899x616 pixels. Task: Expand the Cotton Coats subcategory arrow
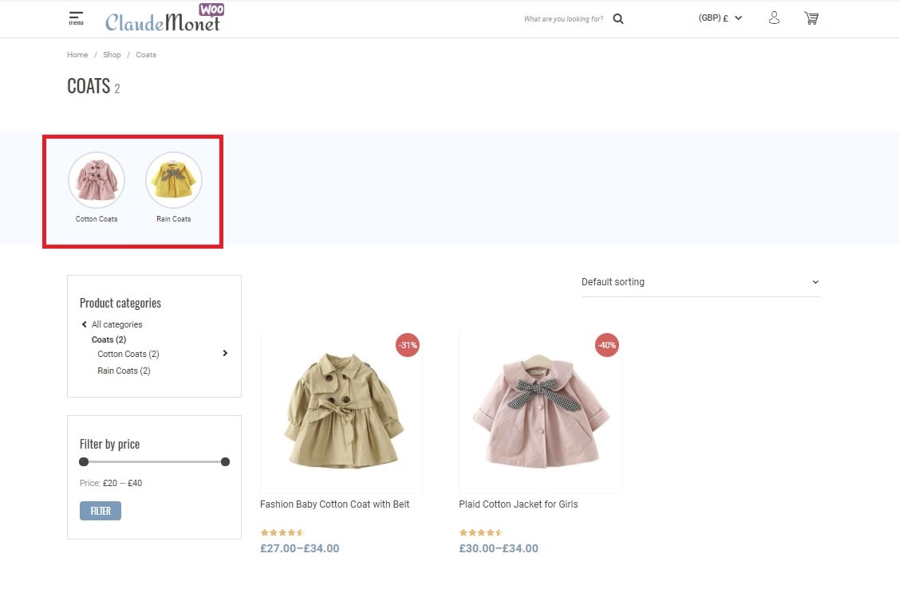tap(225, 353)
